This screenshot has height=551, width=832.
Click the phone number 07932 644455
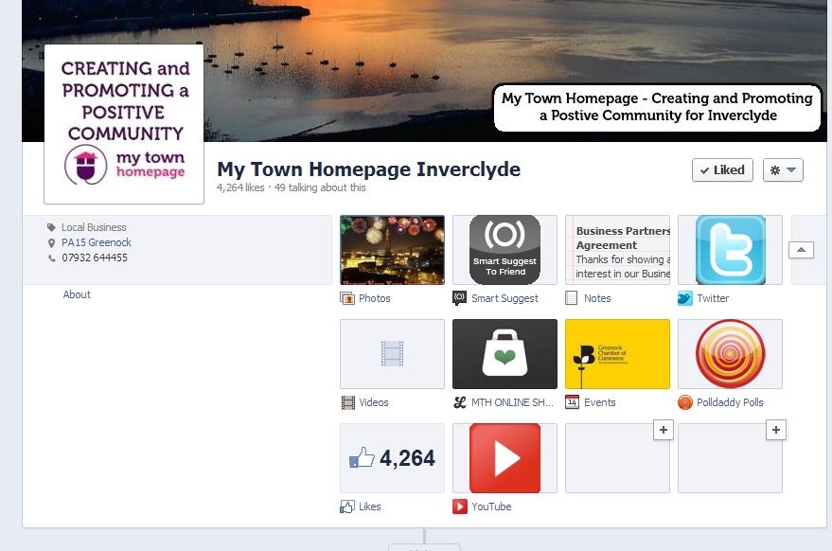[95, 258]
